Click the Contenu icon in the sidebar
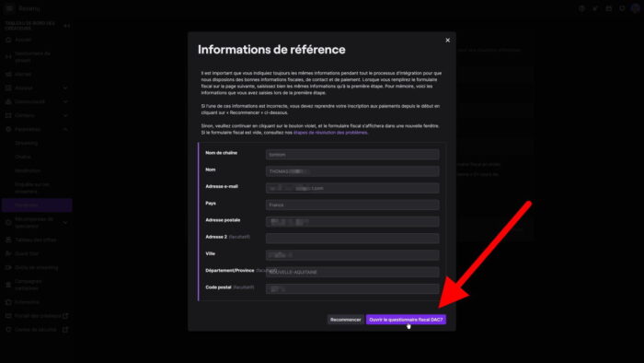Image resolution: width=644 pixels, height=363 pixels. point(8,115)
